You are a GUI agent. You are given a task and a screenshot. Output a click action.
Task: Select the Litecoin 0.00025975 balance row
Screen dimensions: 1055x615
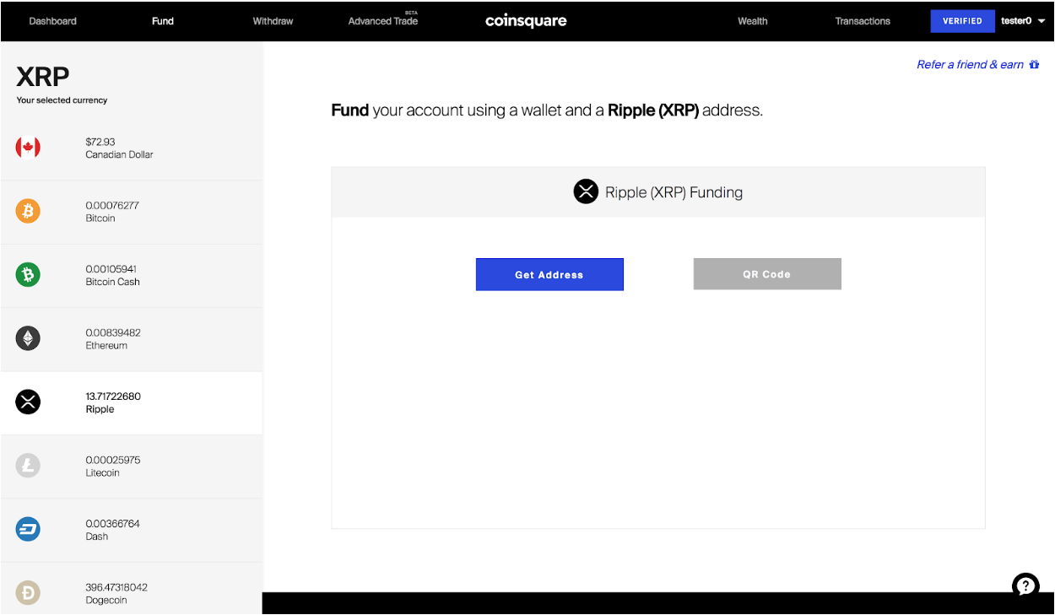pos(132,467)
